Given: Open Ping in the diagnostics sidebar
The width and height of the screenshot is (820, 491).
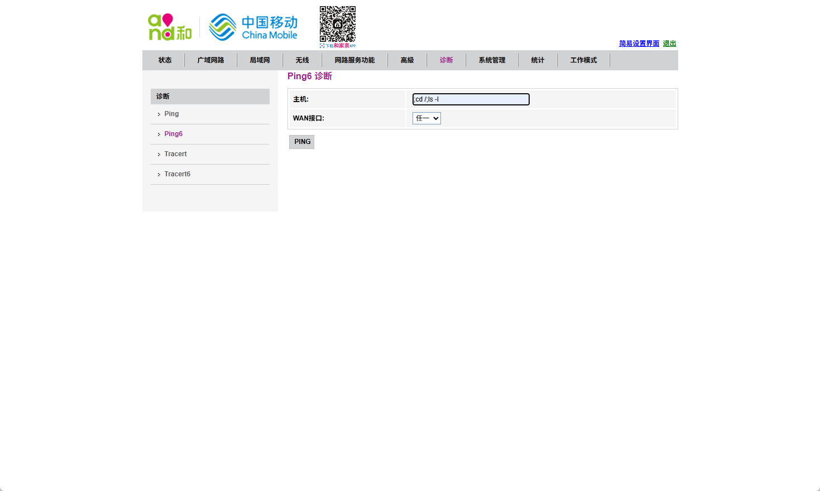Looking at the screenshot, I should click(171, 114).
